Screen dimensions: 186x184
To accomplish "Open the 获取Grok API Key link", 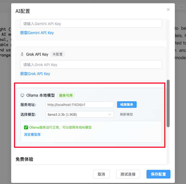I will point(35,74).
